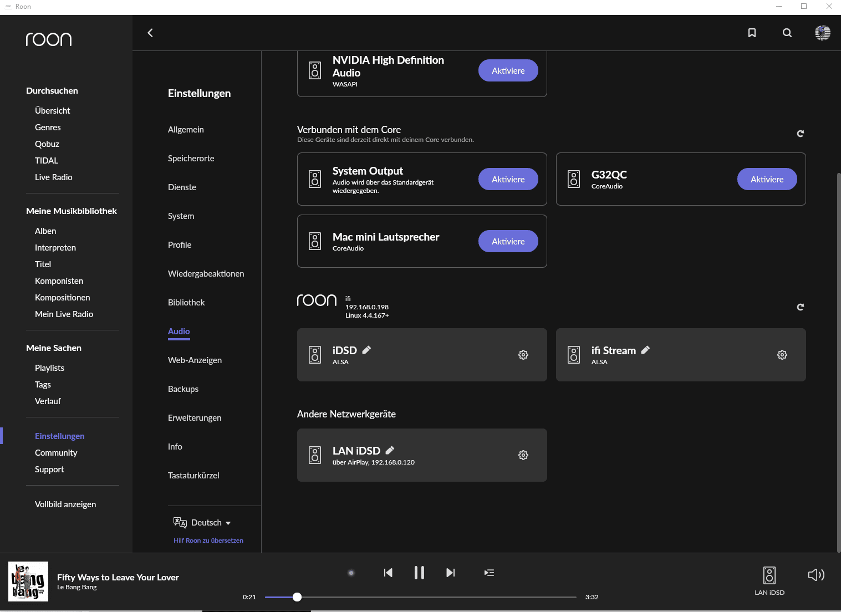Activate the G32QC audio device

tap(767, 179)
